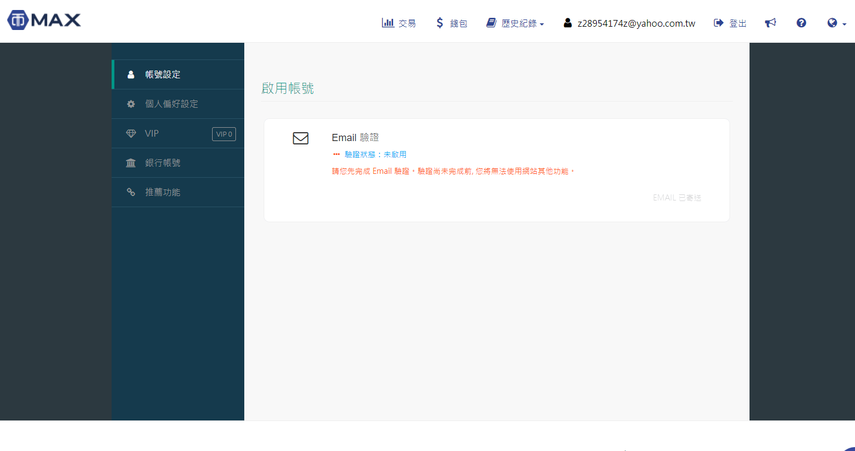
Task: Click the EMAIL 已寄送 button
Action: point(677,198)
